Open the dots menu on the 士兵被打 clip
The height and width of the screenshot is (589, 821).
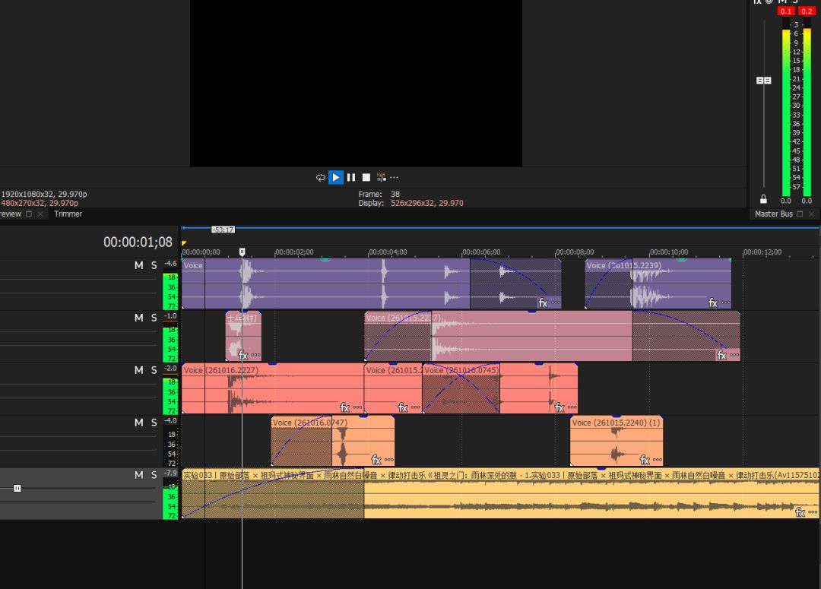255,355
